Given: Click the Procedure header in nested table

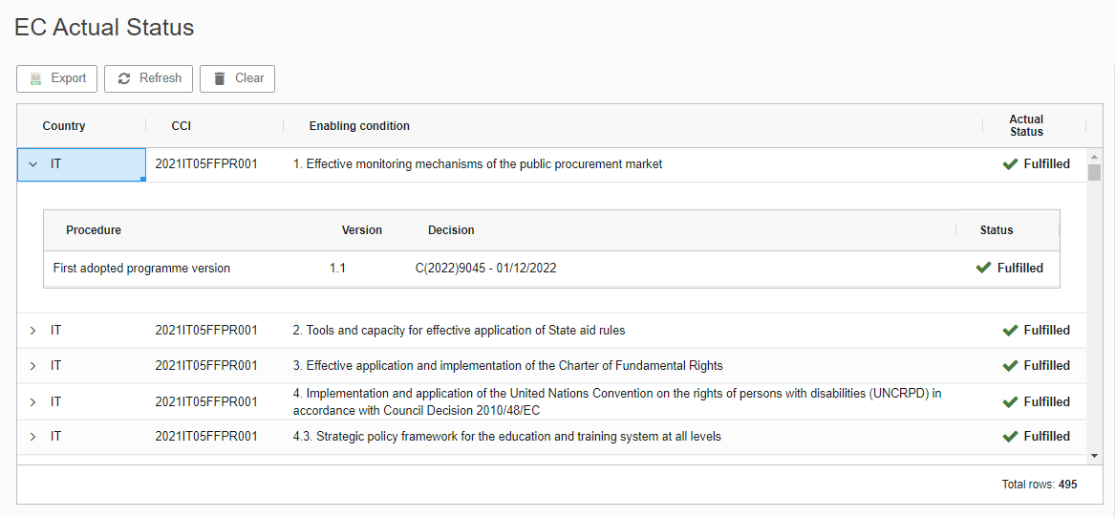Looking at the screenshot, I should point(93,229).
